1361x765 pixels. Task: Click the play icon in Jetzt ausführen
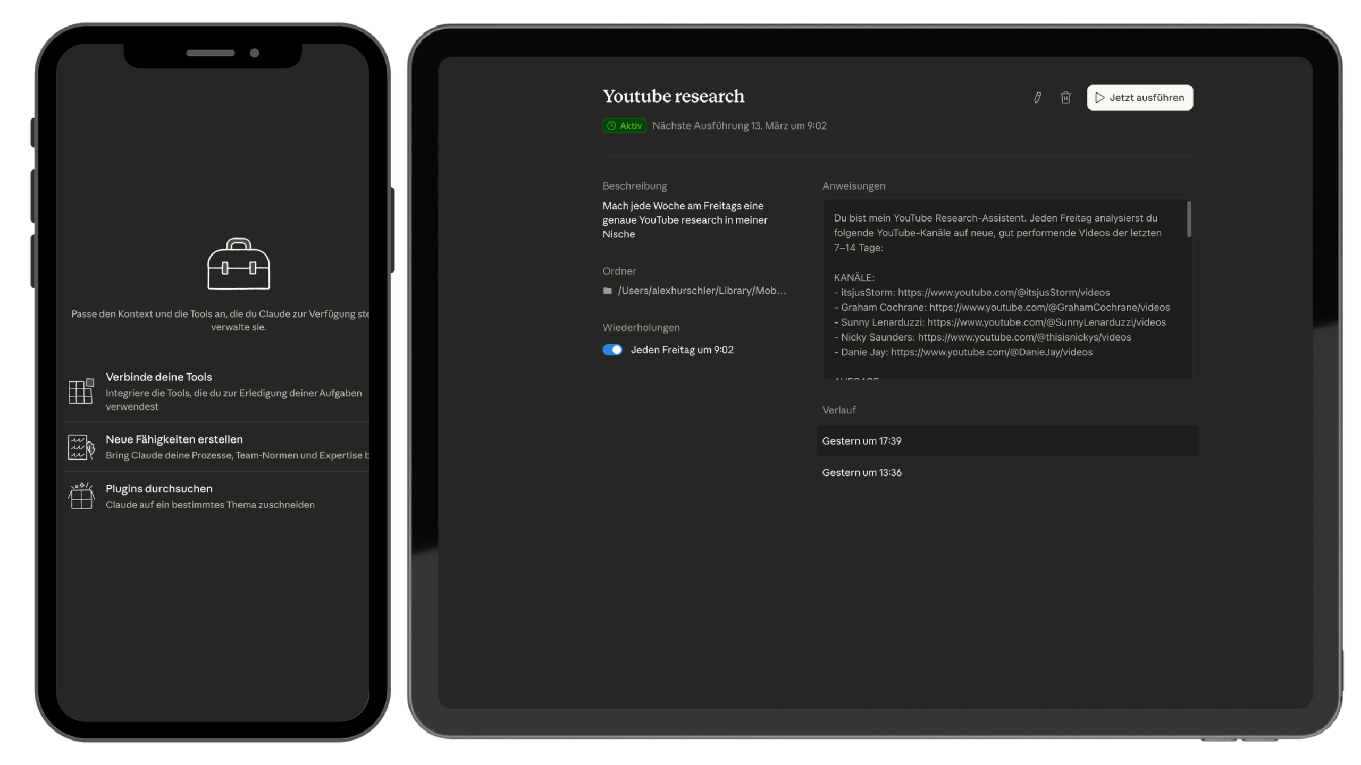coord(1100,98)
